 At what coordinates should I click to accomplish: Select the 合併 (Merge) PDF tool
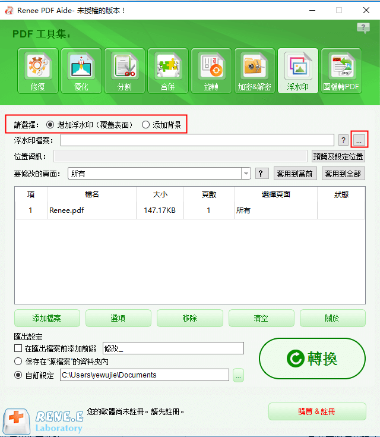(x=168, y=71)
